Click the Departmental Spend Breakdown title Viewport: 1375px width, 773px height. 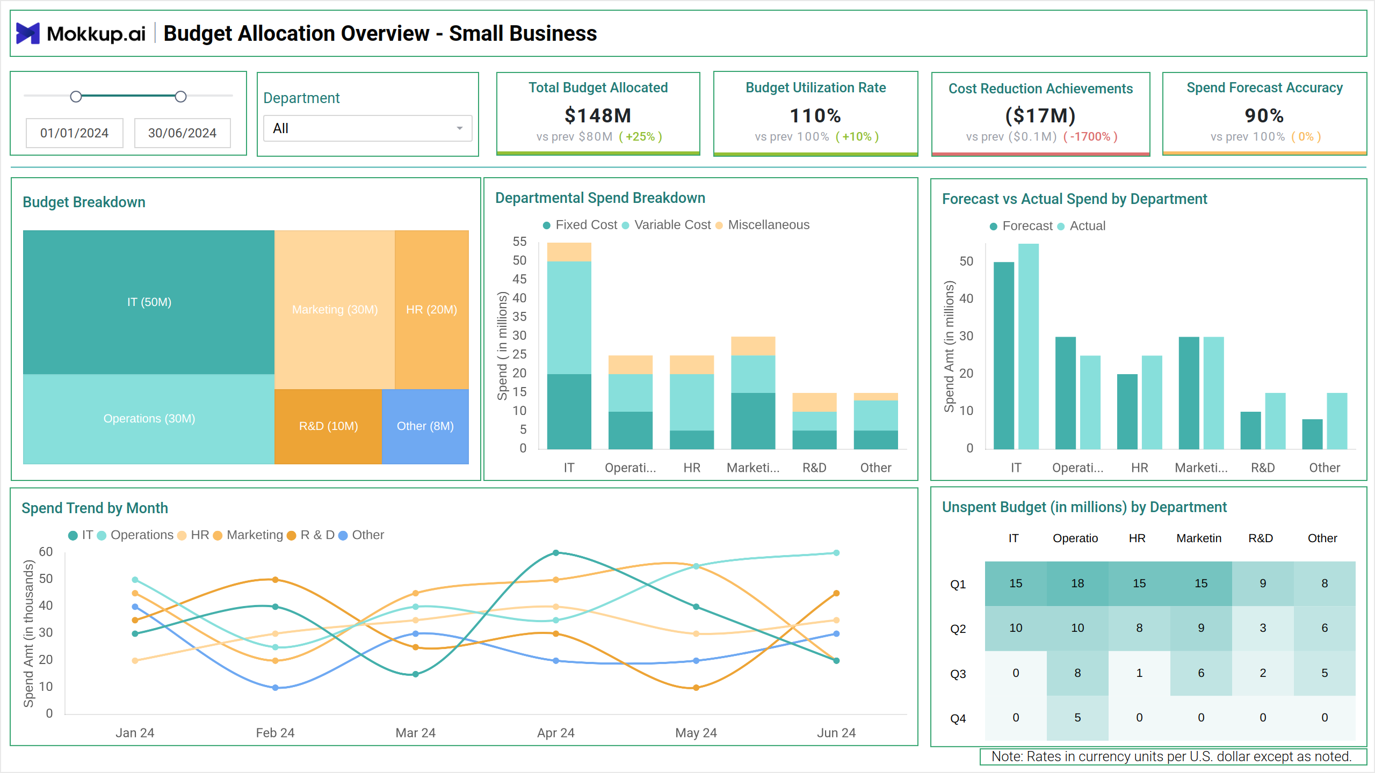click(600, 198)
